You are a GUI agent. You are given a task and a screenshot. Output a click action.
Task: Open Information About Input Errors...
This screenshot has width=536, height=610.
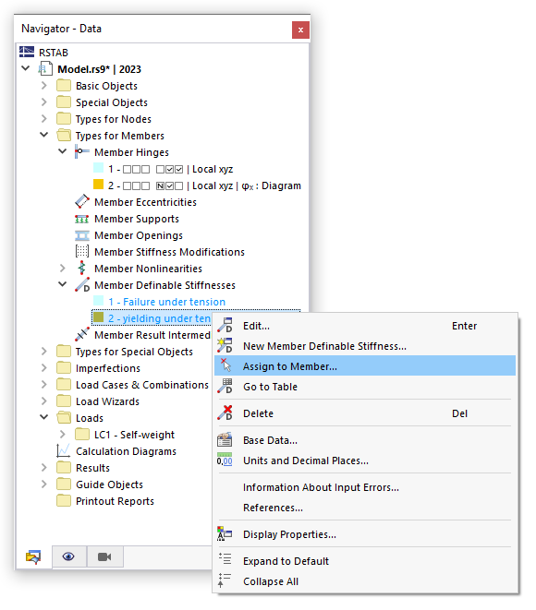pyautogui.click(x=365, y=487)
